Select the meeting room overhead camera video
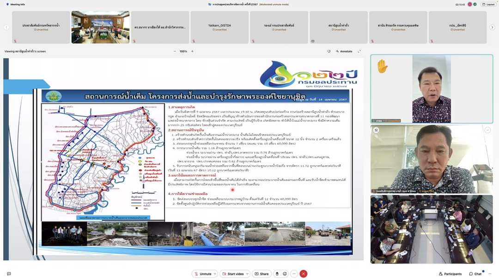The image size is (499, 280). point(432,229)
